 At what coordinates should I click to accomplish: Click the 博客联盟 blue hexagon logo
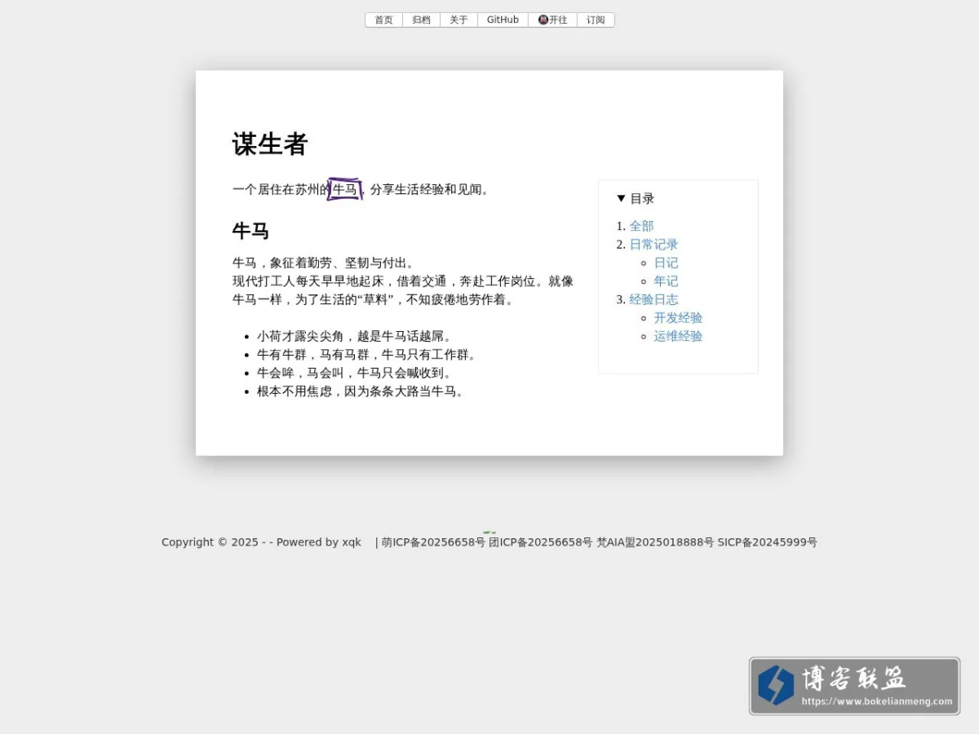(x=776, y=685)
